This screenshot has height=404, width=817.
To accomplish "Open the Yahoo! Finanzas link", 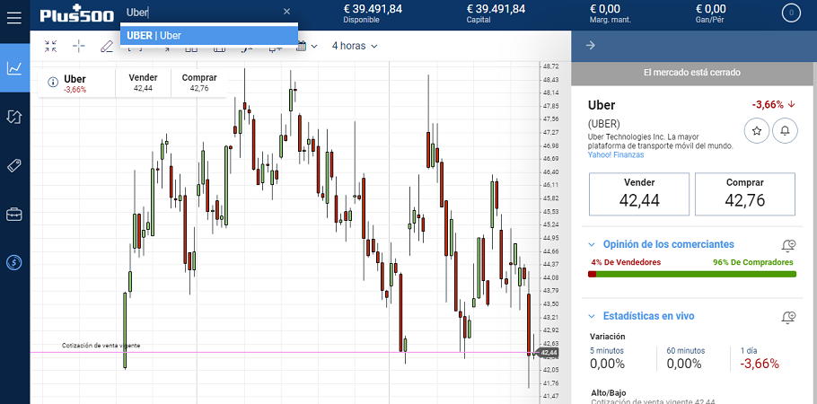I will (x=616, y=154).
